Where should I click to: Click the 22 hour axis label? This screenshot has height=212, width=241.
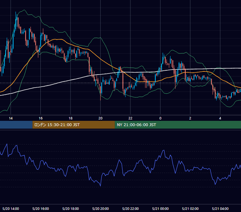tap(130, 118)
